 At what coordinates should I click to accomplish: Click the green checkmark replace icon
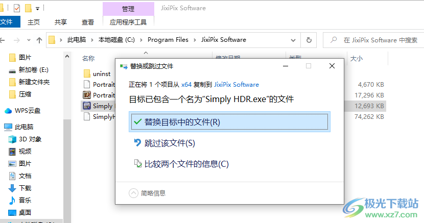(137, 122)
